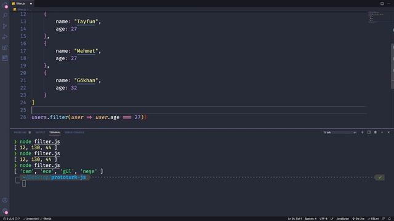The image size is (394, 221).
Task: Click prototurk-js path in terminal prompt
Action: click(68, 177)
